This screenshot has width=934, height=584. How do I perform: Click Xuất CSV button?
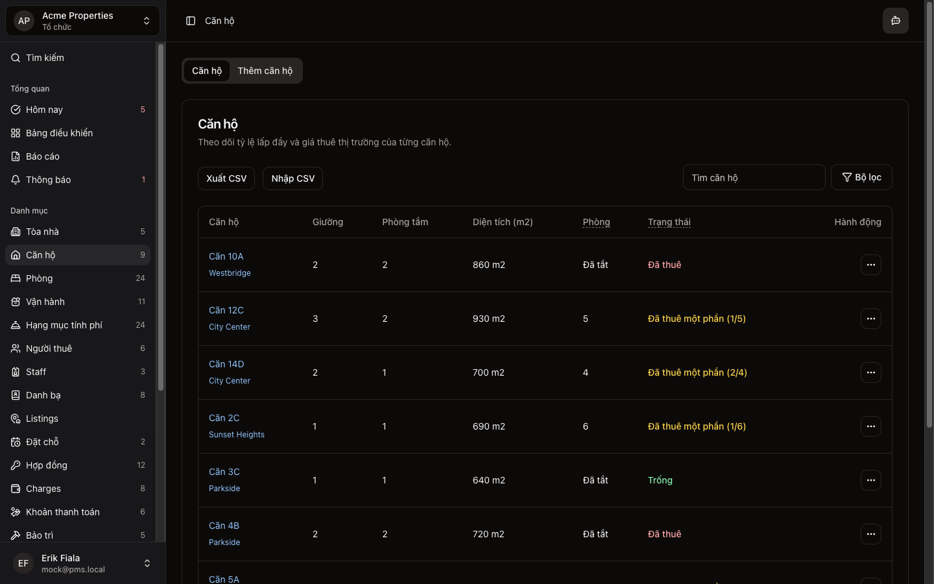point(226,178)
